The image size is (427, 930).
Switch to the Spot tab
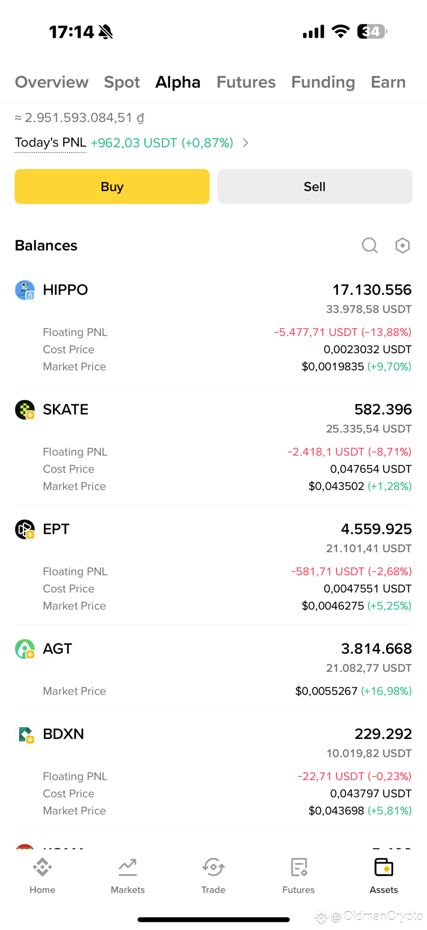[122, 82]
